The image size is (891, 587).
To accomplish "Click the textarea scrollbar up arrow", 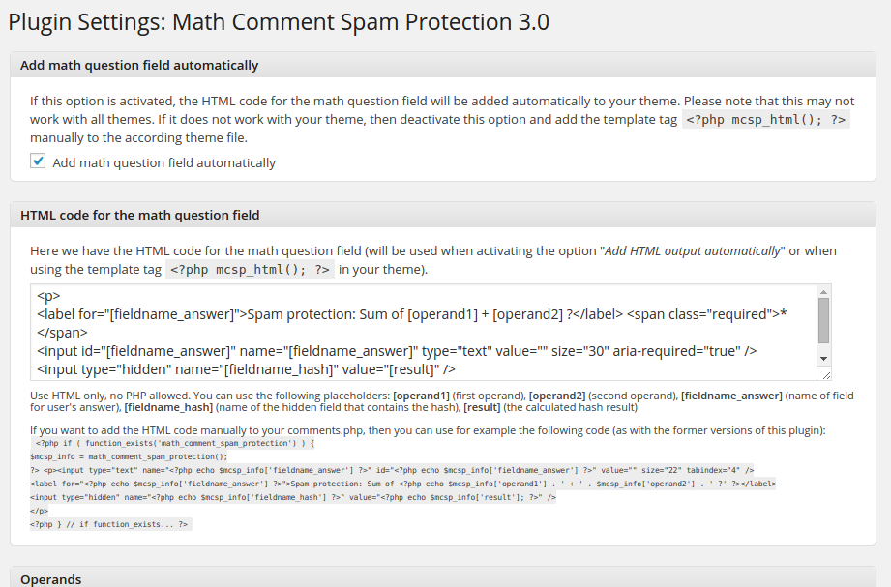I will tap(823, 291).
